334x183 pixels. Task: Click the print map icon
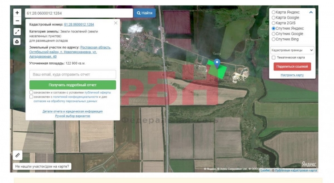17,42
